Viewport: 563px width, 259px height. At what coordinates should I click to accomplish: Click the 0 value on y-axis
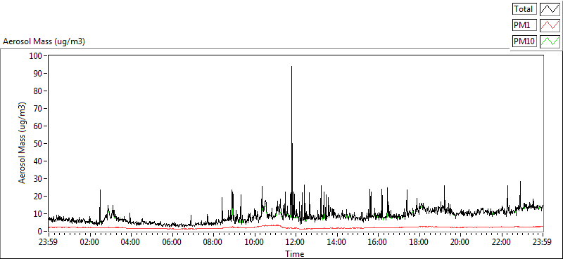(x=41, y=232)
